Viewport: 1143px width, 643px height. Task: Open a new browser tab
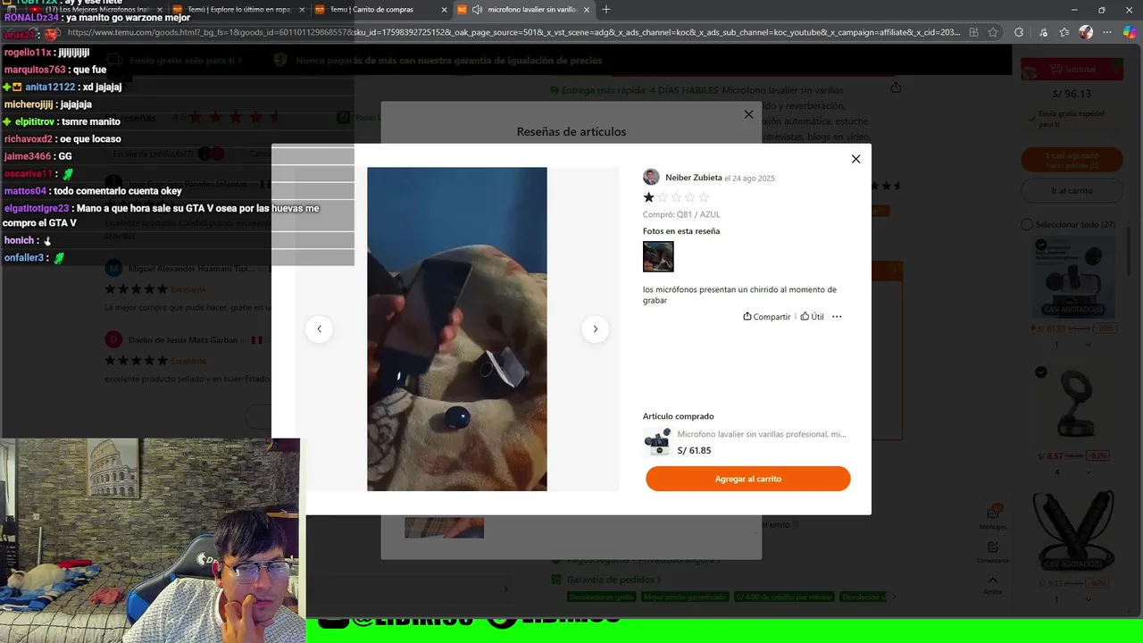tap(606, 10)
